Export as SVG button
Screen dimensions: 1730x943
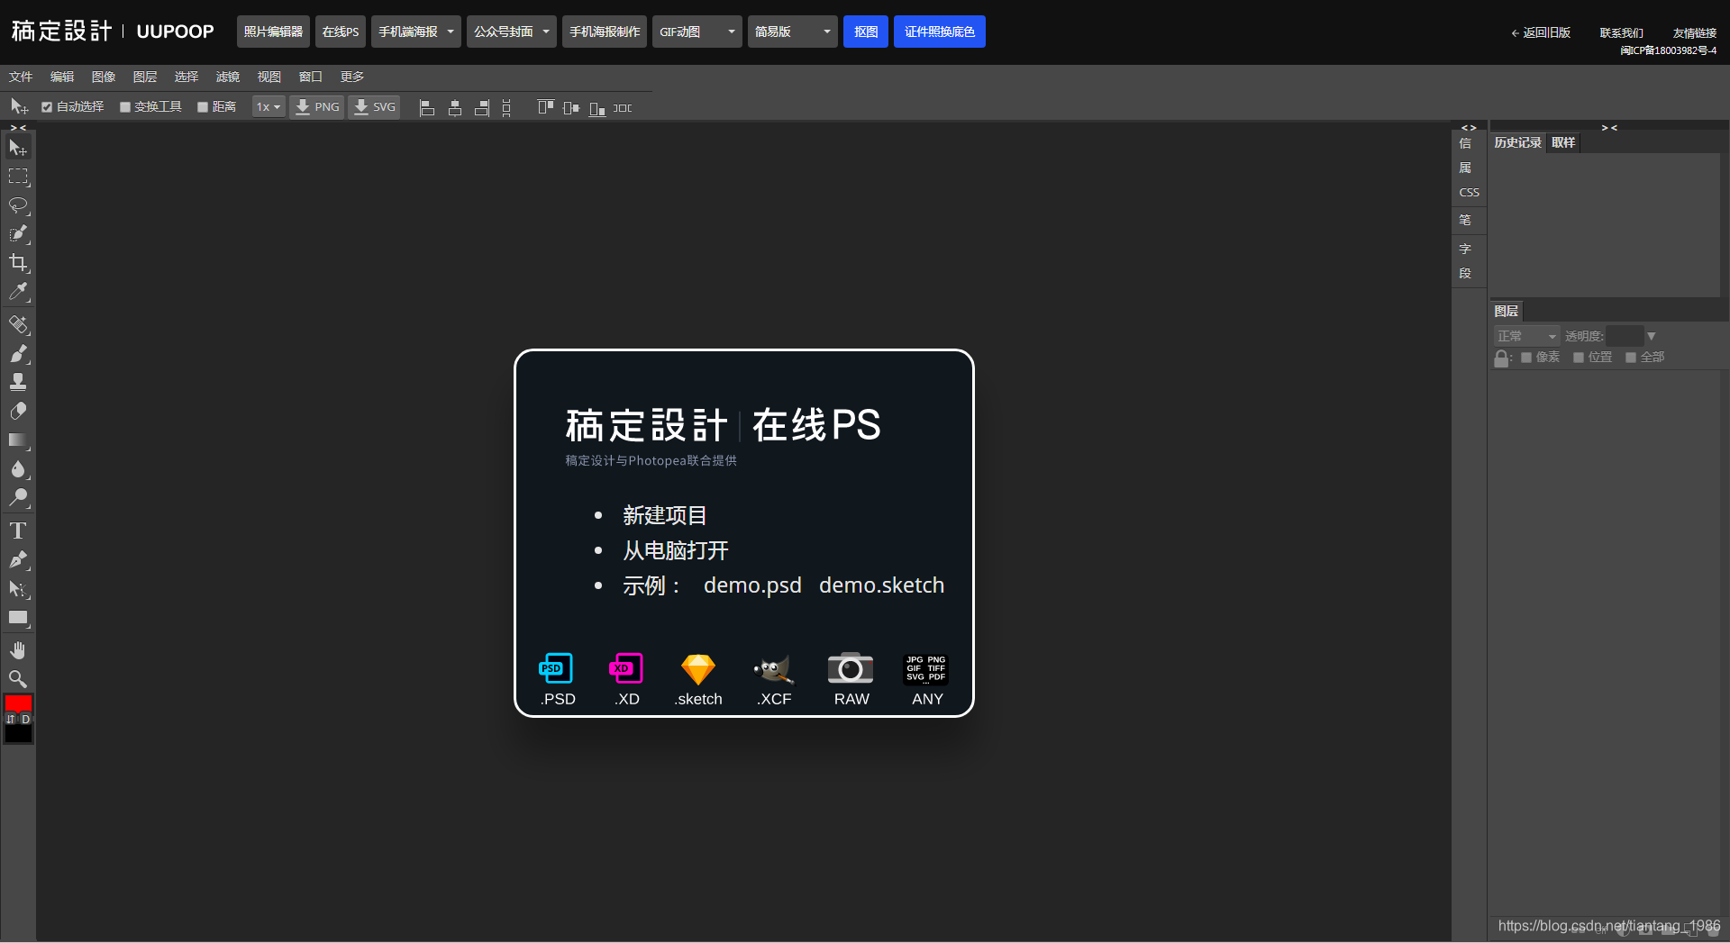coord(375,107)
